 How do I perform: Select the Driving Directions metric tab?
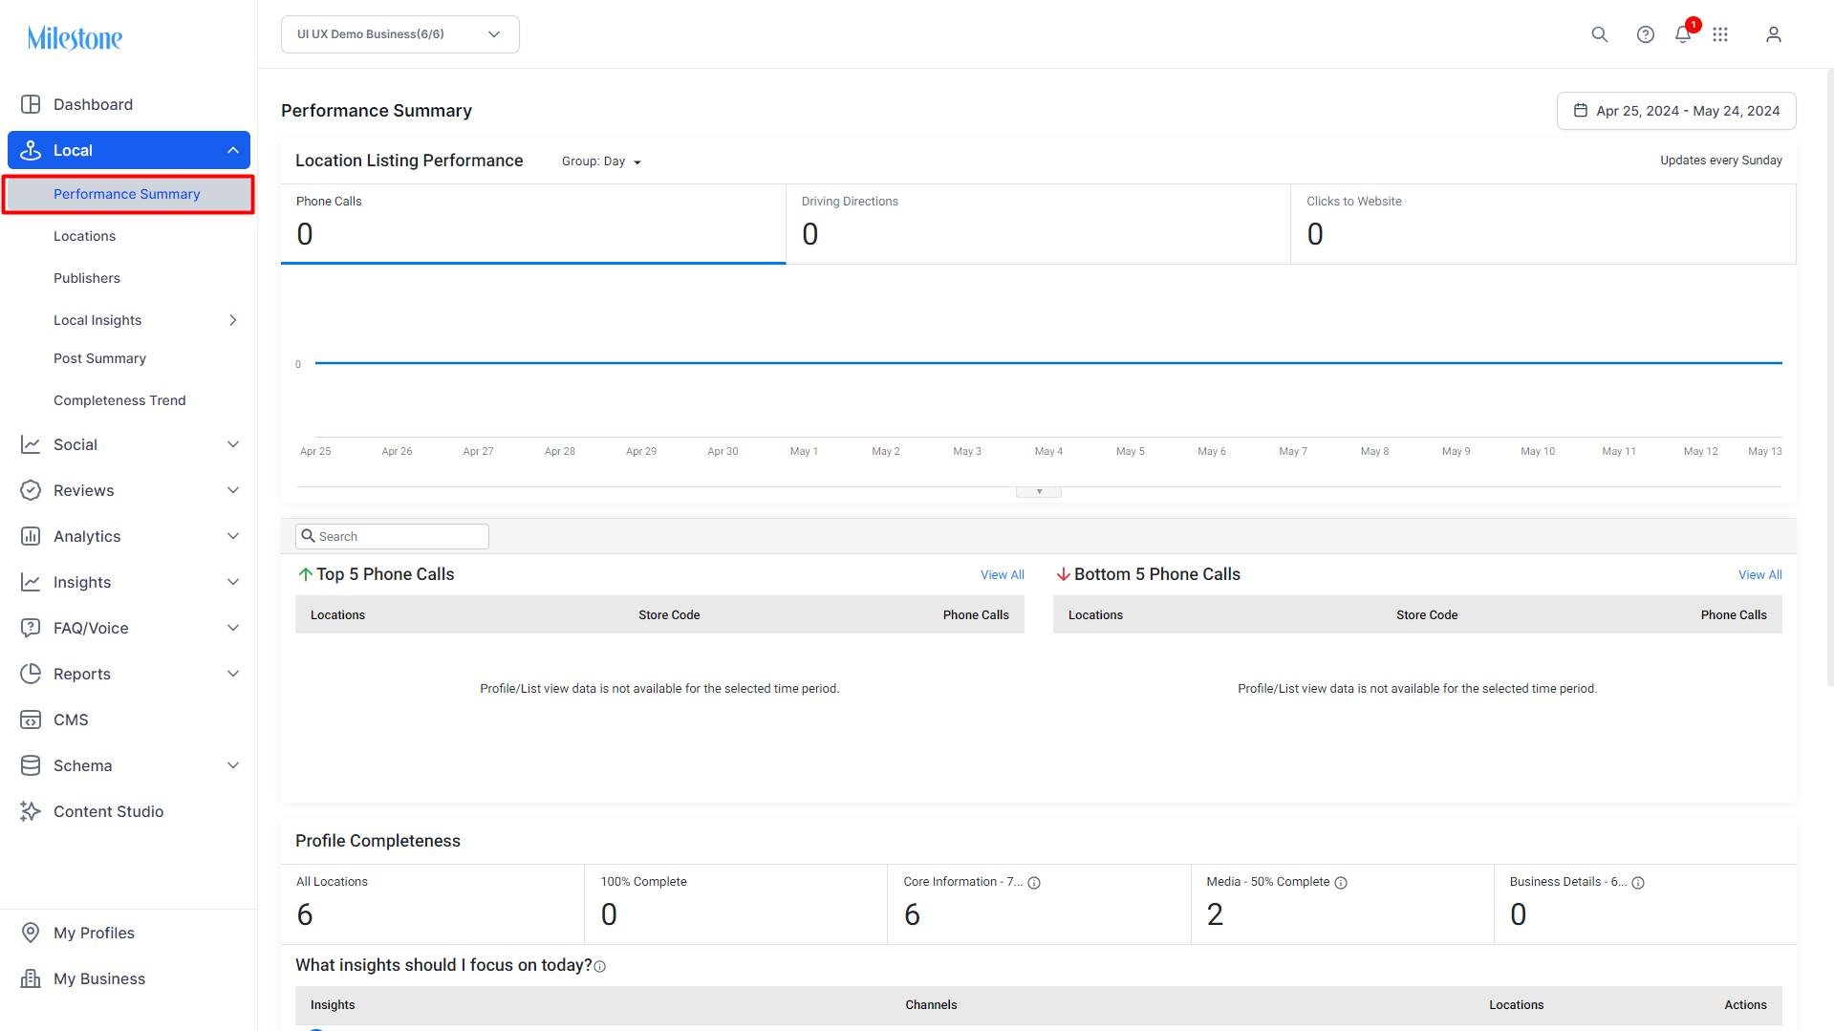pyautogui.click(x=1038, y=224)
